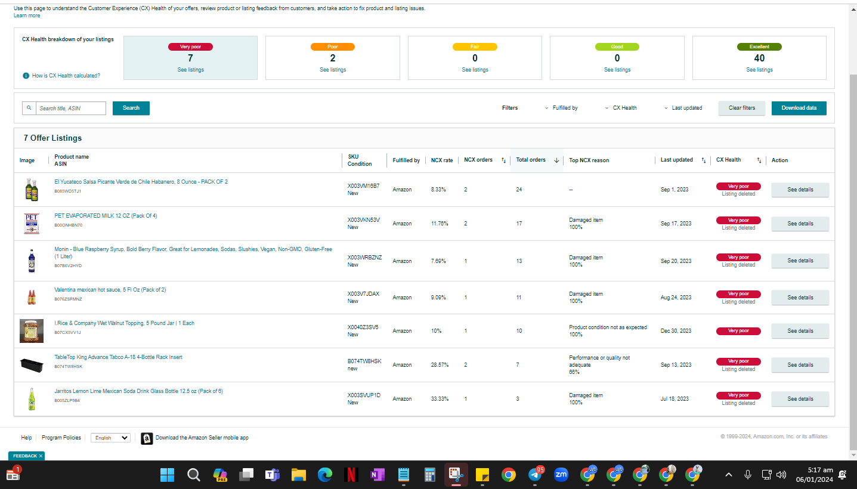Click the Amazon Seller app icon in footer
Image resolution: width=857 pixels, height=489 pixels.
tap(147, 438)
